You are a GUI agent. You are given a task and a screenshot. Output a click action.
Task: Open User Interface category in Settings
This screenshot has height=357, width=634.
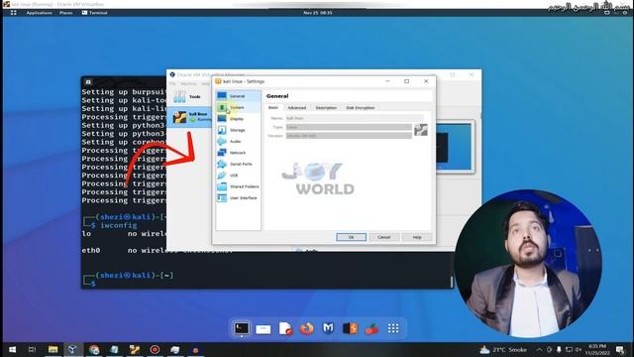238,198
